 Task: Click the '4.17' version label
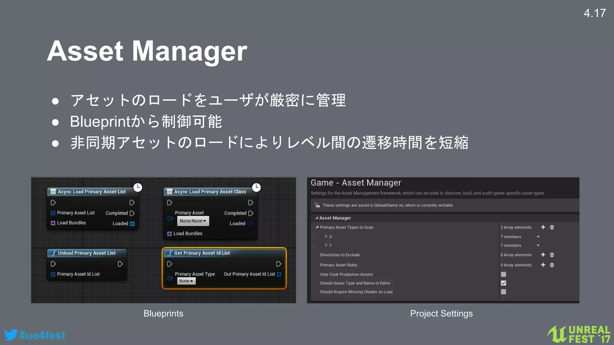tap(595, 13)
